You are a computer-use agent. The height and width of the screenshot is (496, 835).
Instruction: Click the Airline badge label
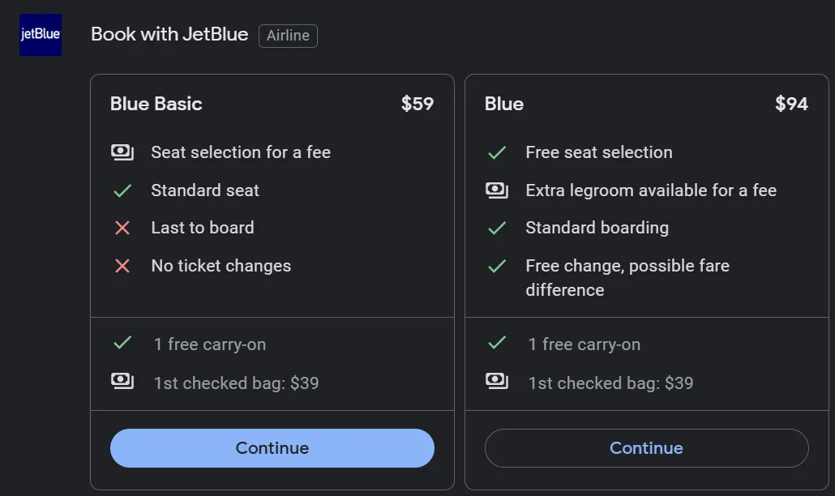pyautogui.click(x=288, y=36)
